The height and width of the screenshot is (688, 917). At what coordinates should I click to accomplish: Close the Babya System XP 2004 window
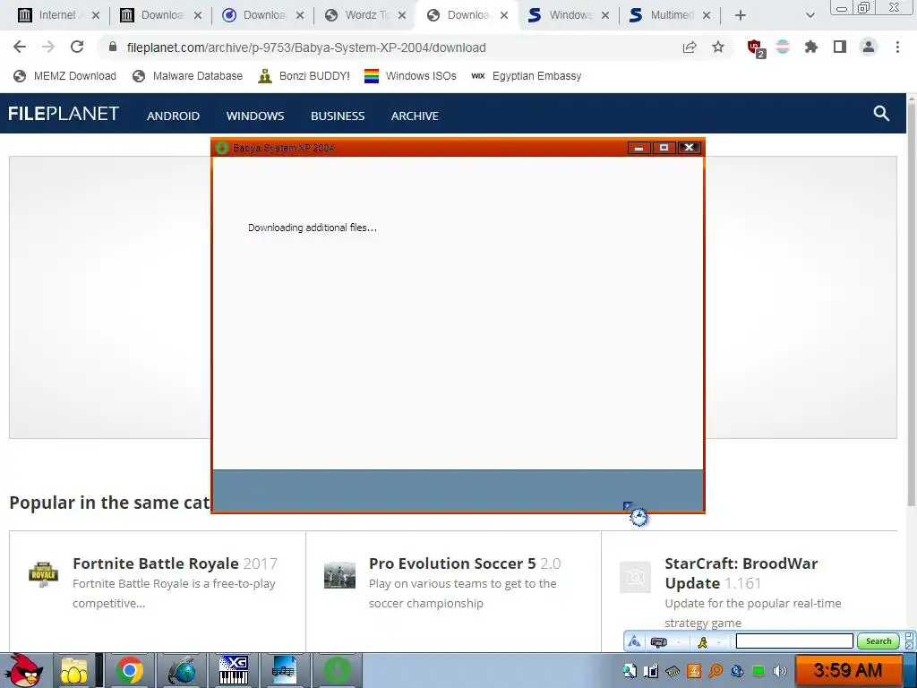pos(689,148)
